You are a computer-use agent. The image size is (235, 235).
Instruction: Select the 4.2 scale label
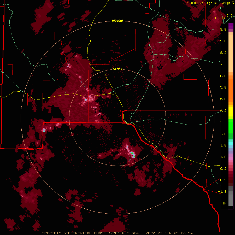coord(223,111)
